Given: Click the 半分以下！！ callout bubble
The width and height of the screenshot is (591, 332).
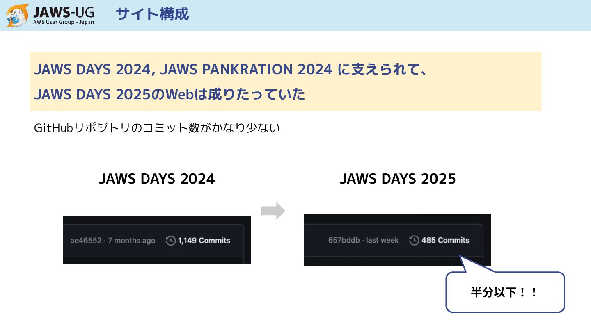Looking at the screenshot, I should coord(505,292).
